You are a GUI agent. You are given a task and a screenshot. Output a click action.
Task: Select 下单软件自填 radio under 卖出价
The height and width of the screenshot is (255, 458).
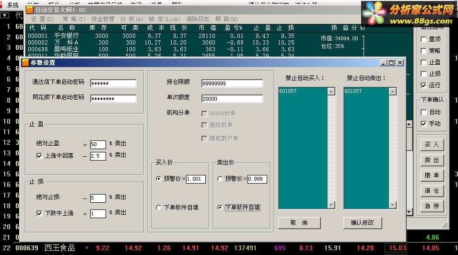coord(220,208)
